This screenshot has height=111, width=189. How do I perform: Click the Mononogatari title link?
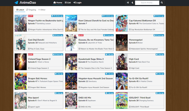click(x=136, y=40)
